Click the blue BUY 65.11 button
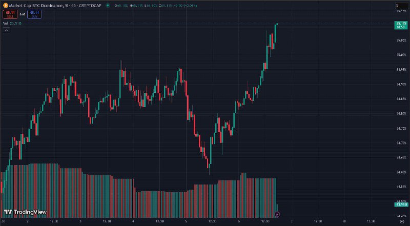Viewport: 410px width, 226px height. (x=34, y=14)
